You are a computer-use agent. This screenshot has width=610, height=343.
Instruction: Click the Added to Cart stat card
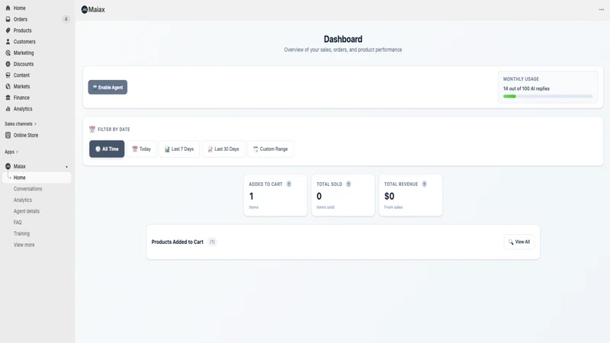[275, 195]
